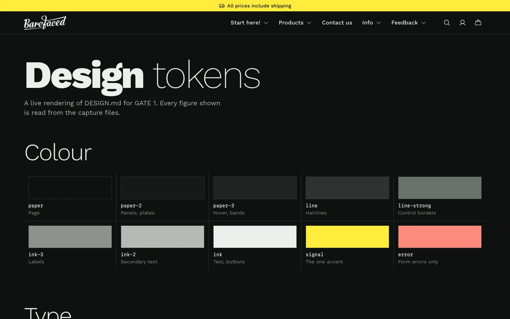This screenshot has height=319, width=510.
Task: Expand the Feedback dropdown chevron
Action: [x=424, y=23]
